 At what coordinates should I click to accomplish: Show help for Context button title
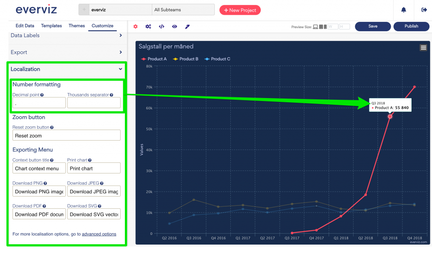click(52, 160)
